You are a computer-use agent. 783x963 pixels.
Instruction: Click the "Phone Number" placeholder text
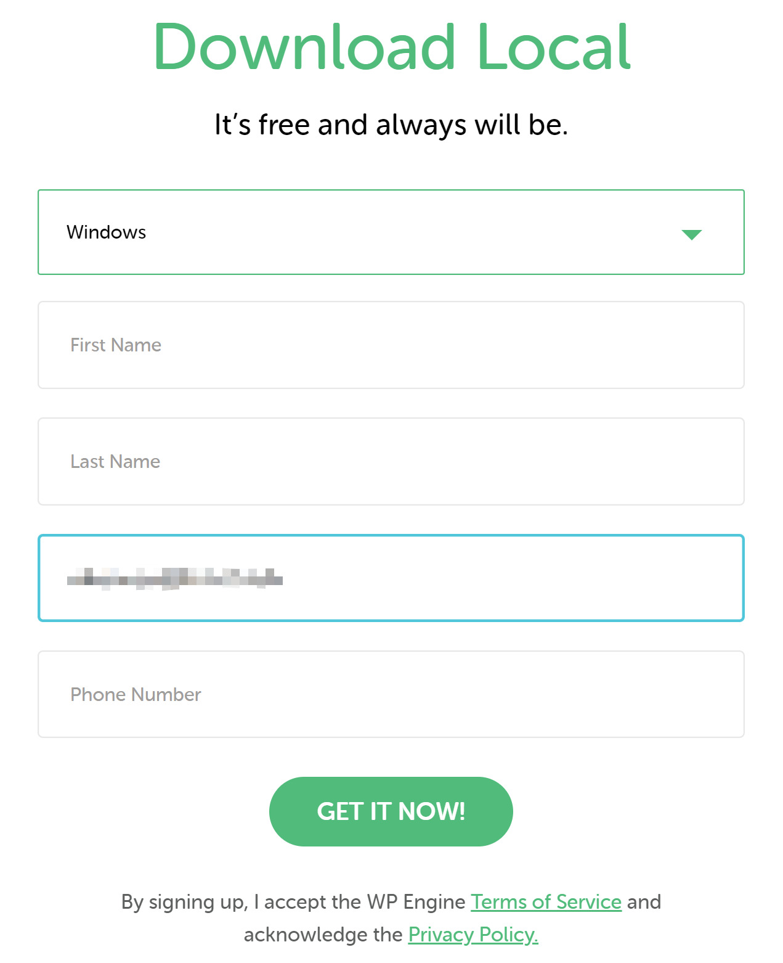click(x=136, y=695)
